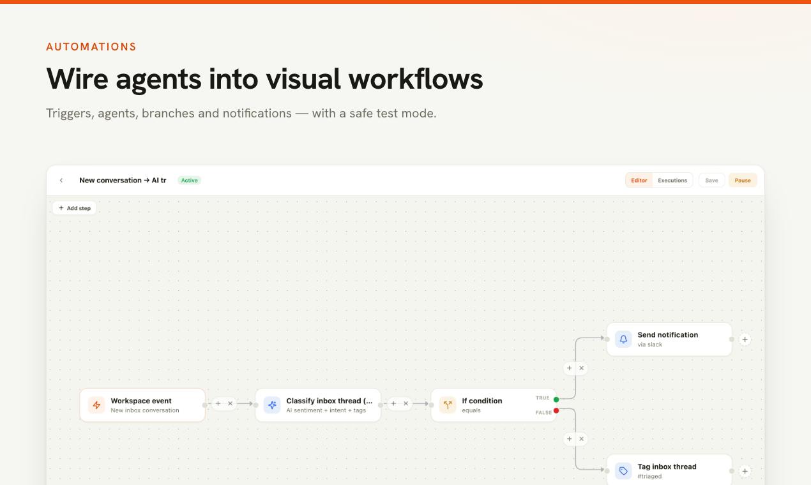
Task: Add step after Tag inbox thread node
Action: (745, 471)
